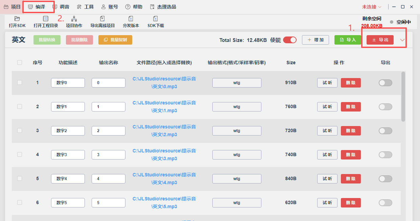Screen dimensions: 420x221
Task: Click the 数字0 description field
Action: 68,83
